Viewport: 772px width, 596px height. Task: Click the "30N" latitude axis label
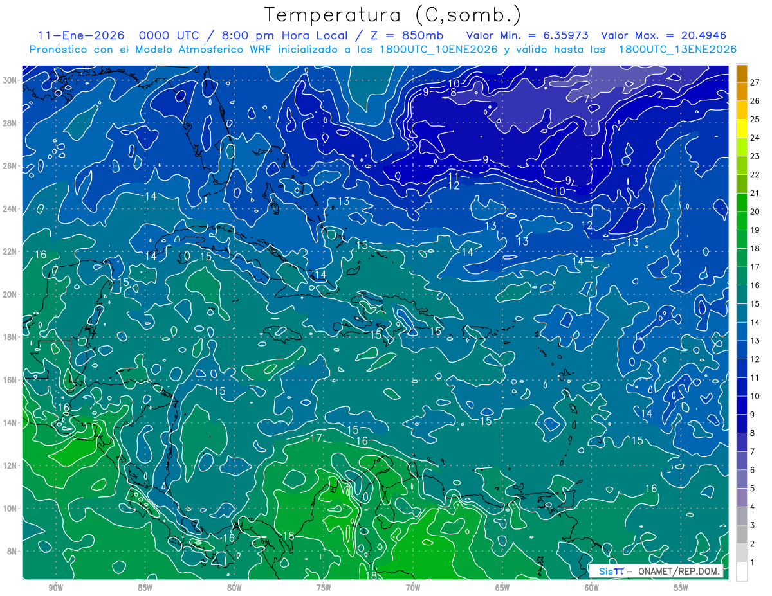pos(11,80)
